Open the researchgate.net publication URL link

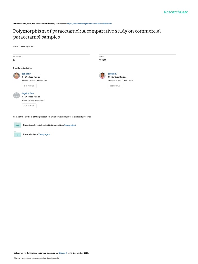coord(89,23)
